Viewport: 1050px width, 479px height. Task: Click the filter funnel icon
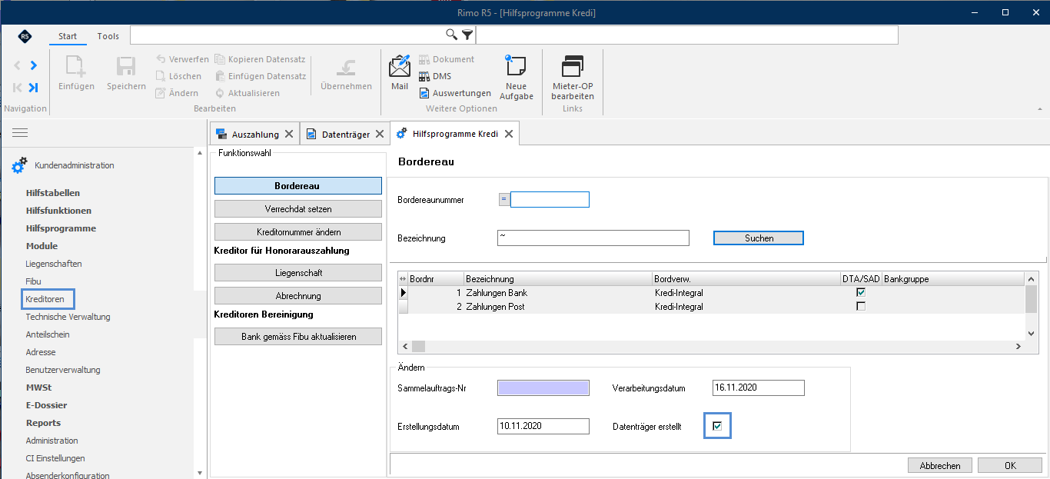tap(467, 35)
